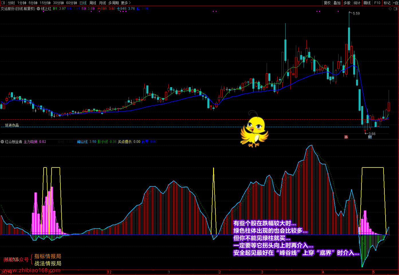Click the timeline marker labeled 1
Image resolution: width=399 pixels, height=275 pixels.
click(x=169, y=272)
